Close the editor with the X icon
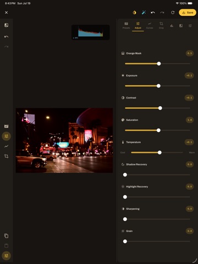Image resolution: width=198 pixels, height=264 pixels. coord(6,13)
